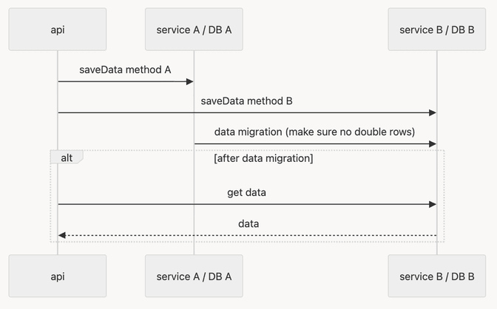
Task: Select the [after data migration] condition text
Action: point(263,158)
